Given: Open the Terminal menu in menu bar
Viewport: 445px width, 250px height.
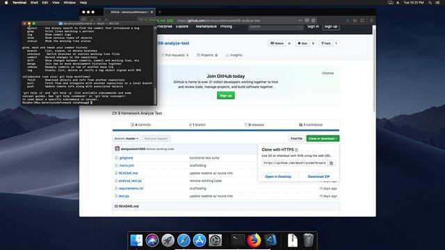Looking at the screenshot, I should [x=19, y=3].
